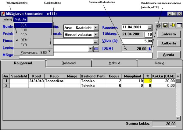Click the floppy disk save icon
Image resolution: width=183 pixels, height=130 pixels.
point(165,26)
